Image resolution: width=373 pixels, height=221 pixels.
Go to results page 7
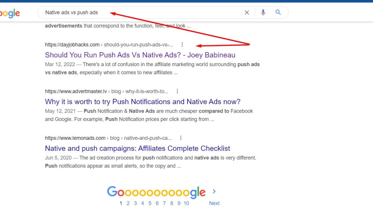click(165, 203)
